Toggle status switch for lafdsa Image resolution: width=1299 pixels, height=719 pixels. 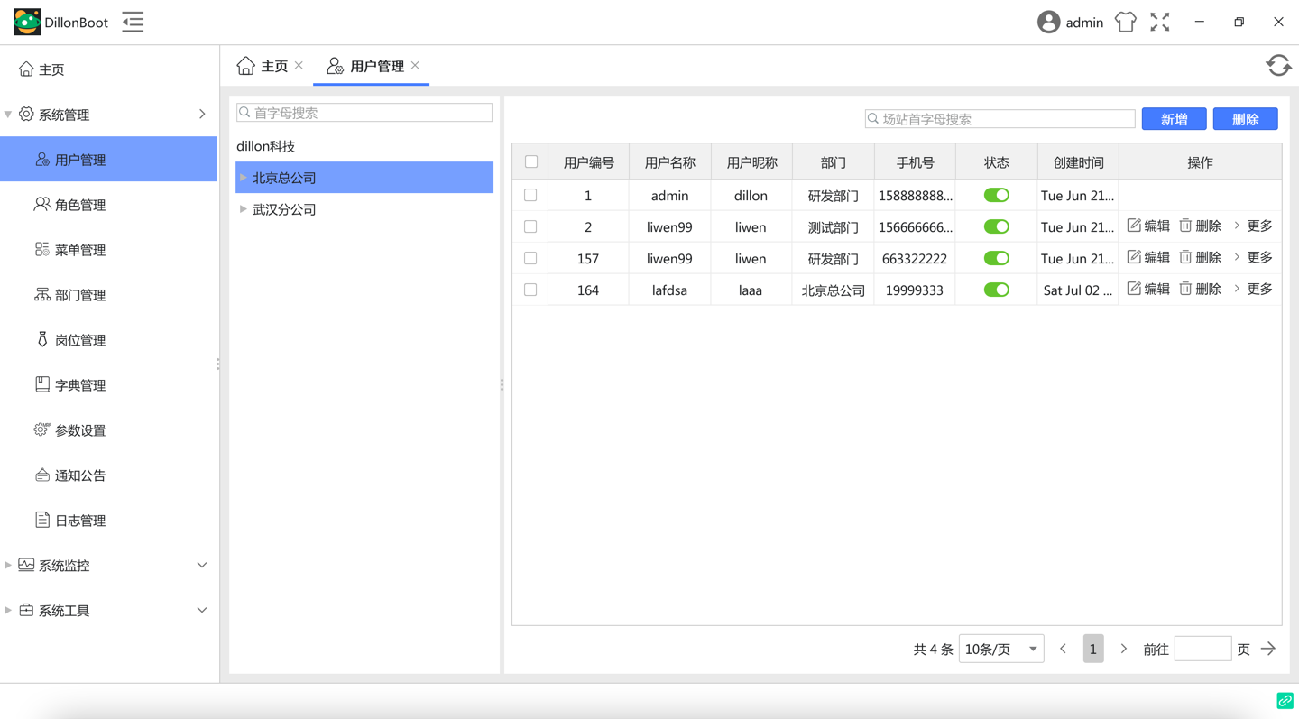click(x=996, y=290)
